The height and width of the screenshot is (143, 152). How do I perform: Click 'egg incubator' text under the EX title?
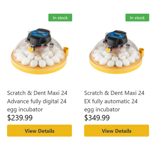tap(102, 110)
